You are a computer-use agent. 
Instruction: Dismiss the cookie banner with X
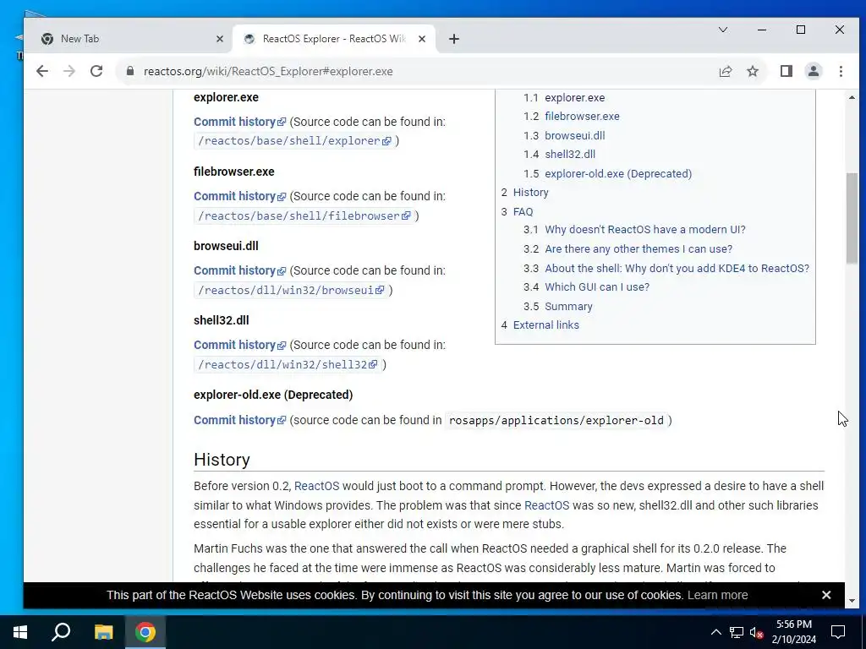click(825, 595)
